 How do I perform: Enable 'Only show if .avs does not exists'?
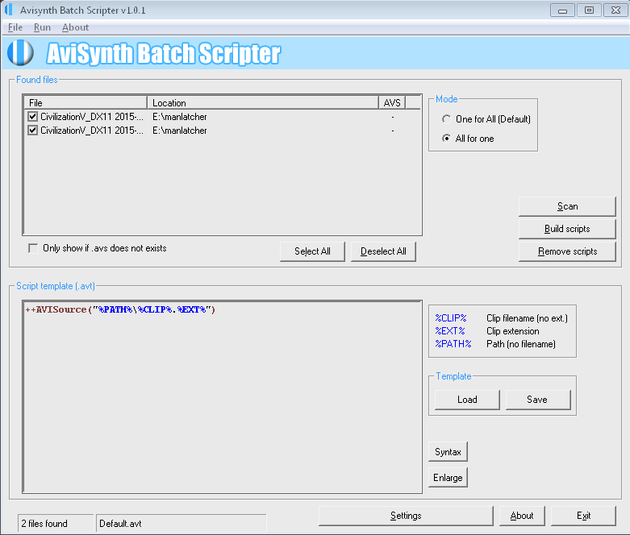tap(33, 248)
